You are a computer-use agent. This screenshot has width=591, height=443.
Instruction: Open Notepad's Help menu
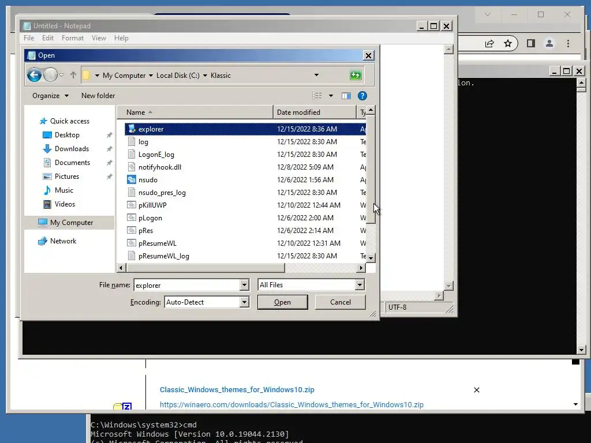(121, 38)
